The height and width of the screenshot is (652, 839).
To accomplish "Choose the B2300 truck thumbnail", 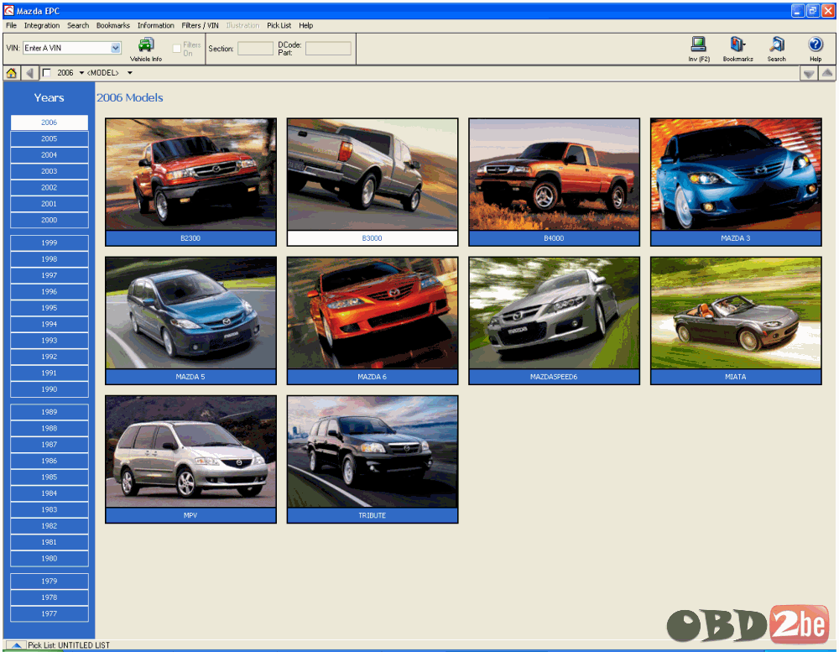I will click(x=191, y=175).
